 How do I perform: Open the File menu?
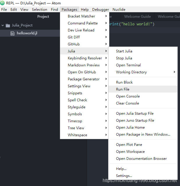pyautogui.click(x=4, y=10)
